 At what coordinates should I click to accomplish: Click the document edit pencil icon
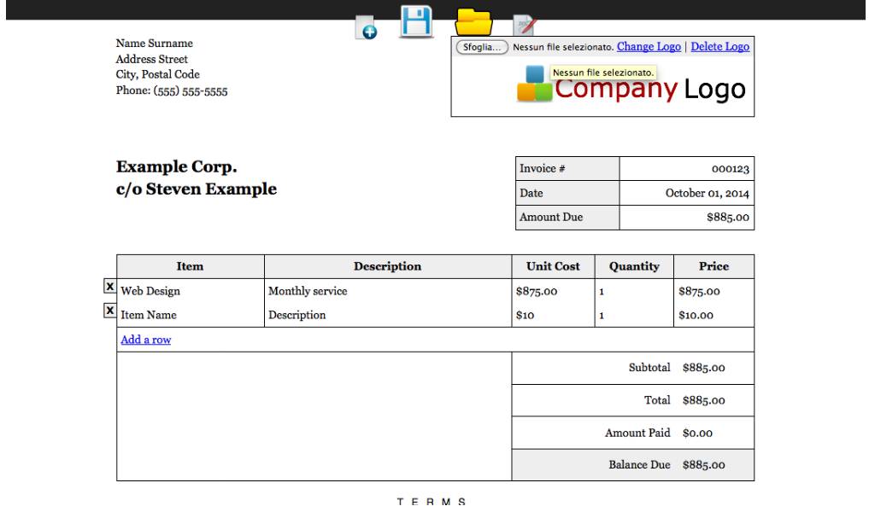pyautogui.click(x=524, y=26)
